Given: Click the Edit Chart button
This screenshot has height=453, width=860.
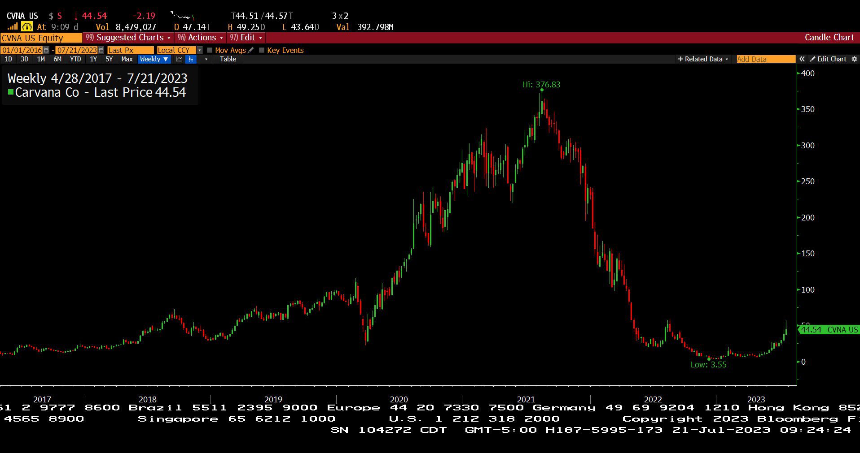Looking at the screenshot, I should [828, 59].
